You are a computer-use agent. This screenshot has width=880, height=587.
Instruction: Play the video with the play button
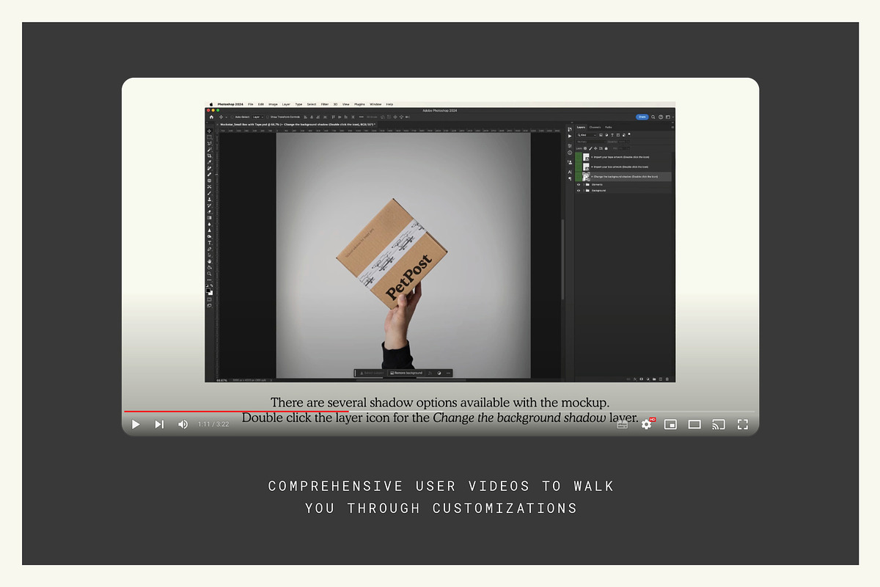135,424
